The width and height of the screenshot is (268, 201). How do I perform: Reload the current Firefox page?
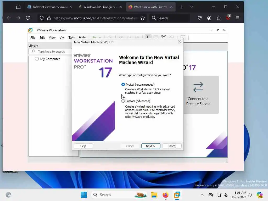pos(28,18)
